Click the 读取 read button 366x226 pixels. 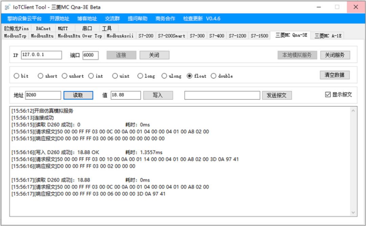pos(78,95)
